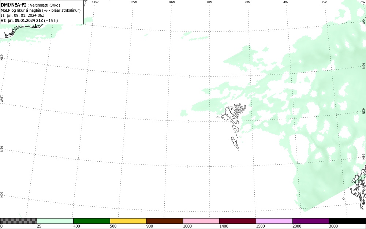
Task: Click the dark green 400-500 legend swatch
Action: point(91,221)
